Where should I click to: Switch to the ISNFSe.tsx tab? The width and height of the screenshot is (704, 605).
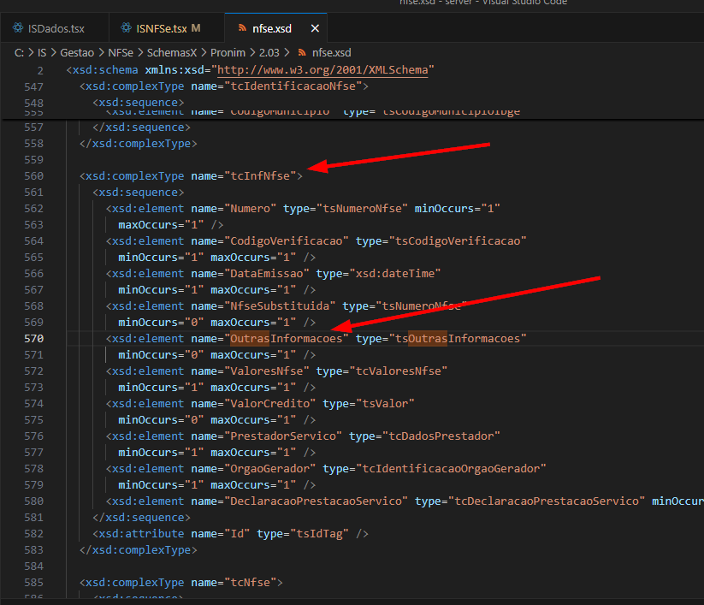click(161, 29)
